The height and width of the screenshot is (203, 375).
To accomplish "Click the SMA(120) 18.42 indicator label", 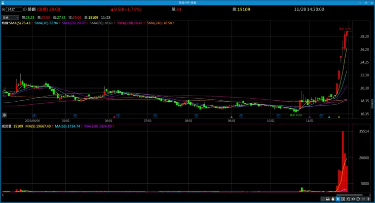I will pos(130,23).
